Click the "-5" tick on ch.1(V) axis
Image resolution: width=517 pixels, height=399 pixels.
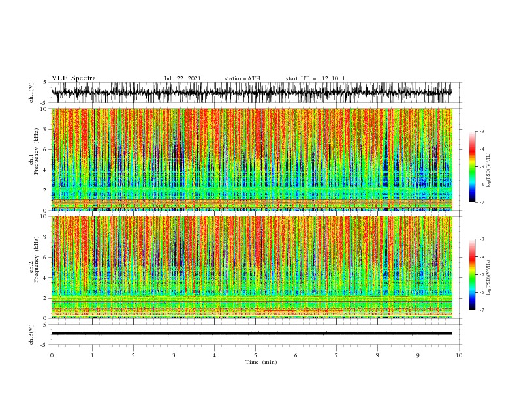pos(44,103)
